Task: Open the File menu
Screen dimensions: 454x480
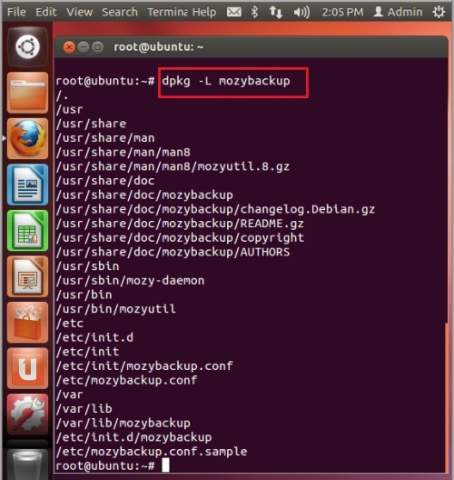Action: [16, 12]
